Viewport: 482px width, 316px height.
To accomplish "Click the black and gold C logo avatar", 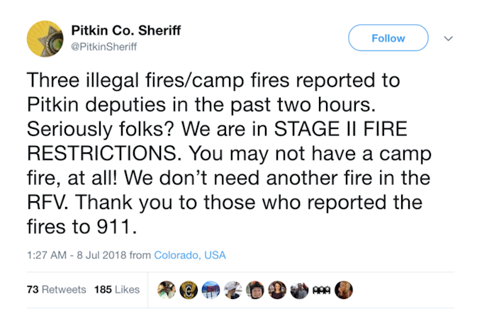I will [189, 290].
